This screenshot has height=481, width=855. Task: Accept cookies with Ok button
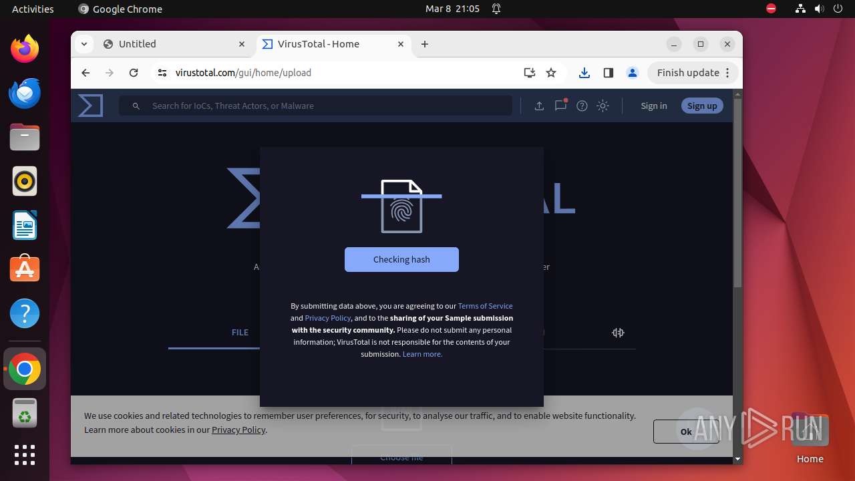coord(686,432)
